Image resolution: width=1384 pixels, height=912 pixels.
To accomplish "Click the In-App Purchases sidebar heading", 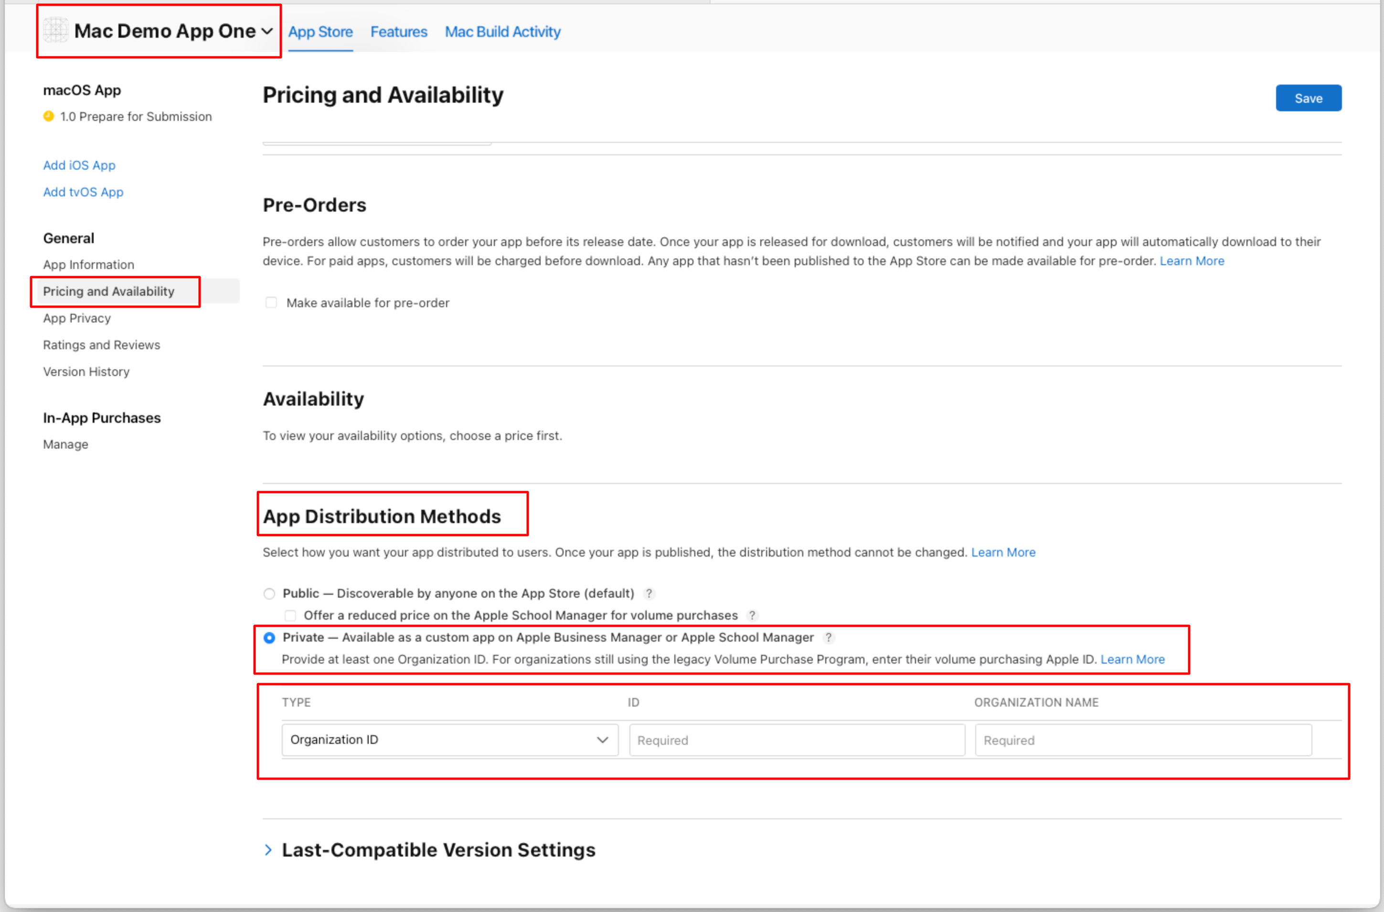I will click(102, 418).
